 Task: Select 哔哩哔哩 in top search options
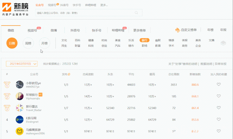click(x=91, y=5)
